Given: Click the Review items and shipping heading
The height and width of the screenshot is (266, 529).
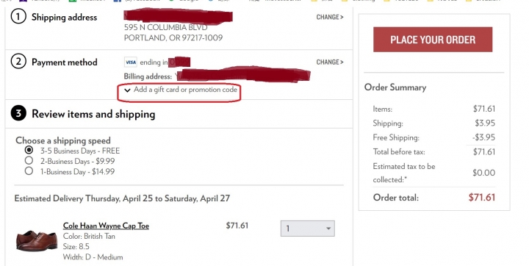Looking at the screenshot, I should pyautogui.click(x=93, y=114).
